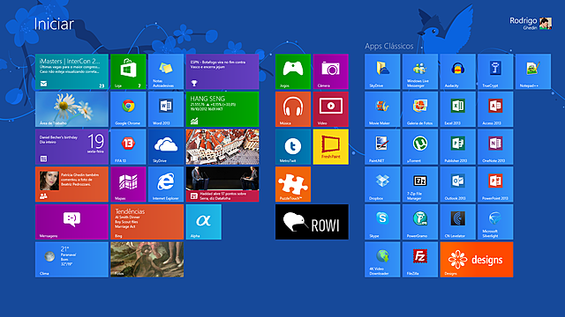Viewport: 565px width, 317px height.
Task: Launch Internet Explorer tile
Action: [x=166, y=184]
